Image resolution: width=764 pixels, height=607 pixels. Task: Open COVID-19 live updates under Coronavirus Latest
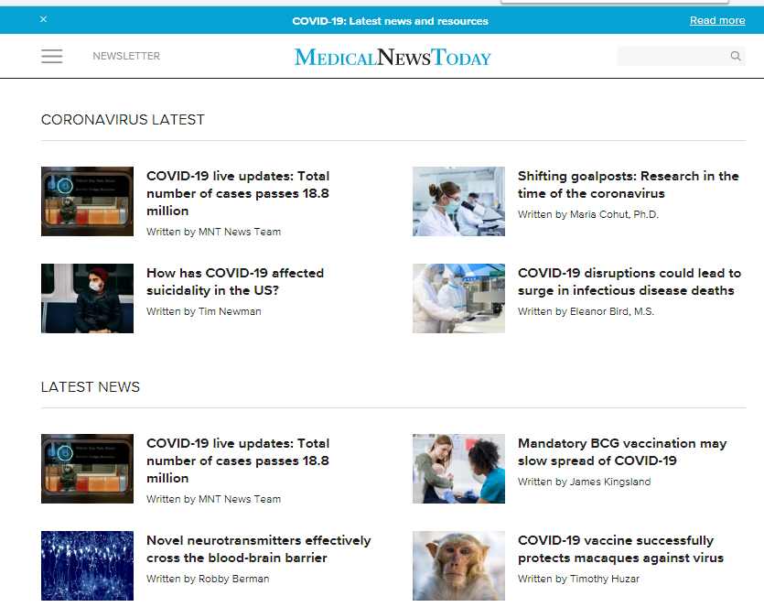click(x=238, y=193)
